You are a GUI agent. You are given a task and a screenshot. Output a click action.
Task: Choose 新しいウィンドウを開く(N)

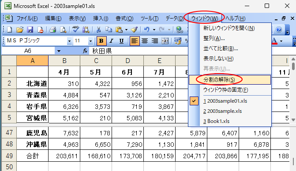click(230, 28)
